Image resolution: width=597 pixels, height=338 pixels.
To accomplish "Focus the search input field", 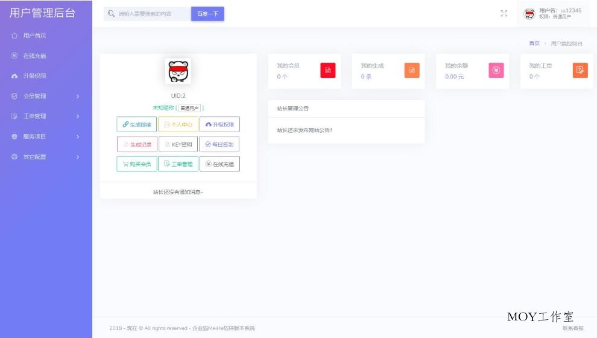I will point(148,14).
